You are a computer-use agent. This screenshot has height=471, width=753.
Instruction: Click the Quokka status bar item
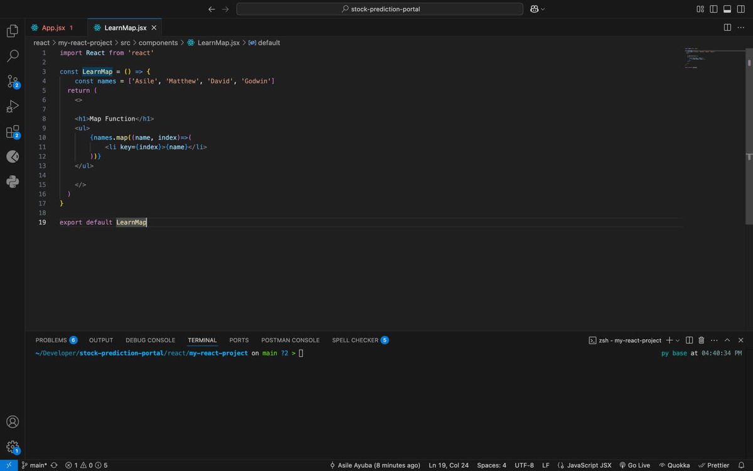[x=675, y=465]
